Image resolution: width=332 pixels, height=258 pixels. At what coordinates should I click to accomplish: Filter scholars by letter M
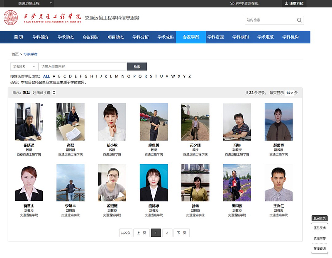(117, 76)
